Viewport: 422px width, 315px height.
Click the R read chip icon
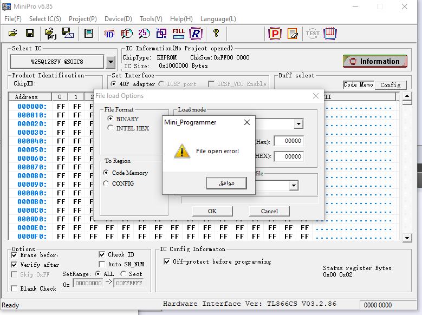[196, 34]
